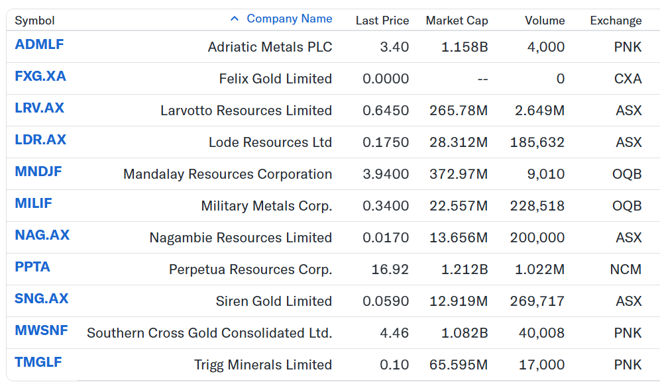The width and height of the screenshot is (660, 386).
Task: Select the Adriatic Metals PLC company name
Action: pyautogui.click(x=270, y=46)
